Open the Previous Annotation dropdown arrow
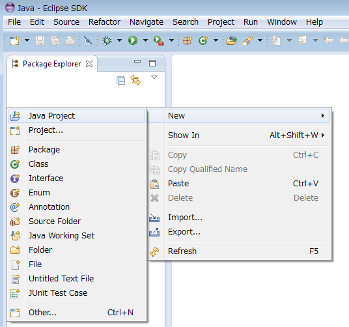The image size is (349, 327). 315,40
